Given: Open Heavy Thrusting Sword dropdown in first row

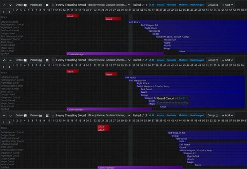Looking at the screenshot, I should click(70, 5).
